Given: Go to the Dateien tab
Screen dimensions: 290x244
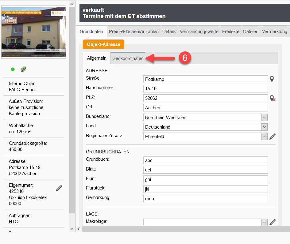Looking at the screenshot, I should coord(250,32).
